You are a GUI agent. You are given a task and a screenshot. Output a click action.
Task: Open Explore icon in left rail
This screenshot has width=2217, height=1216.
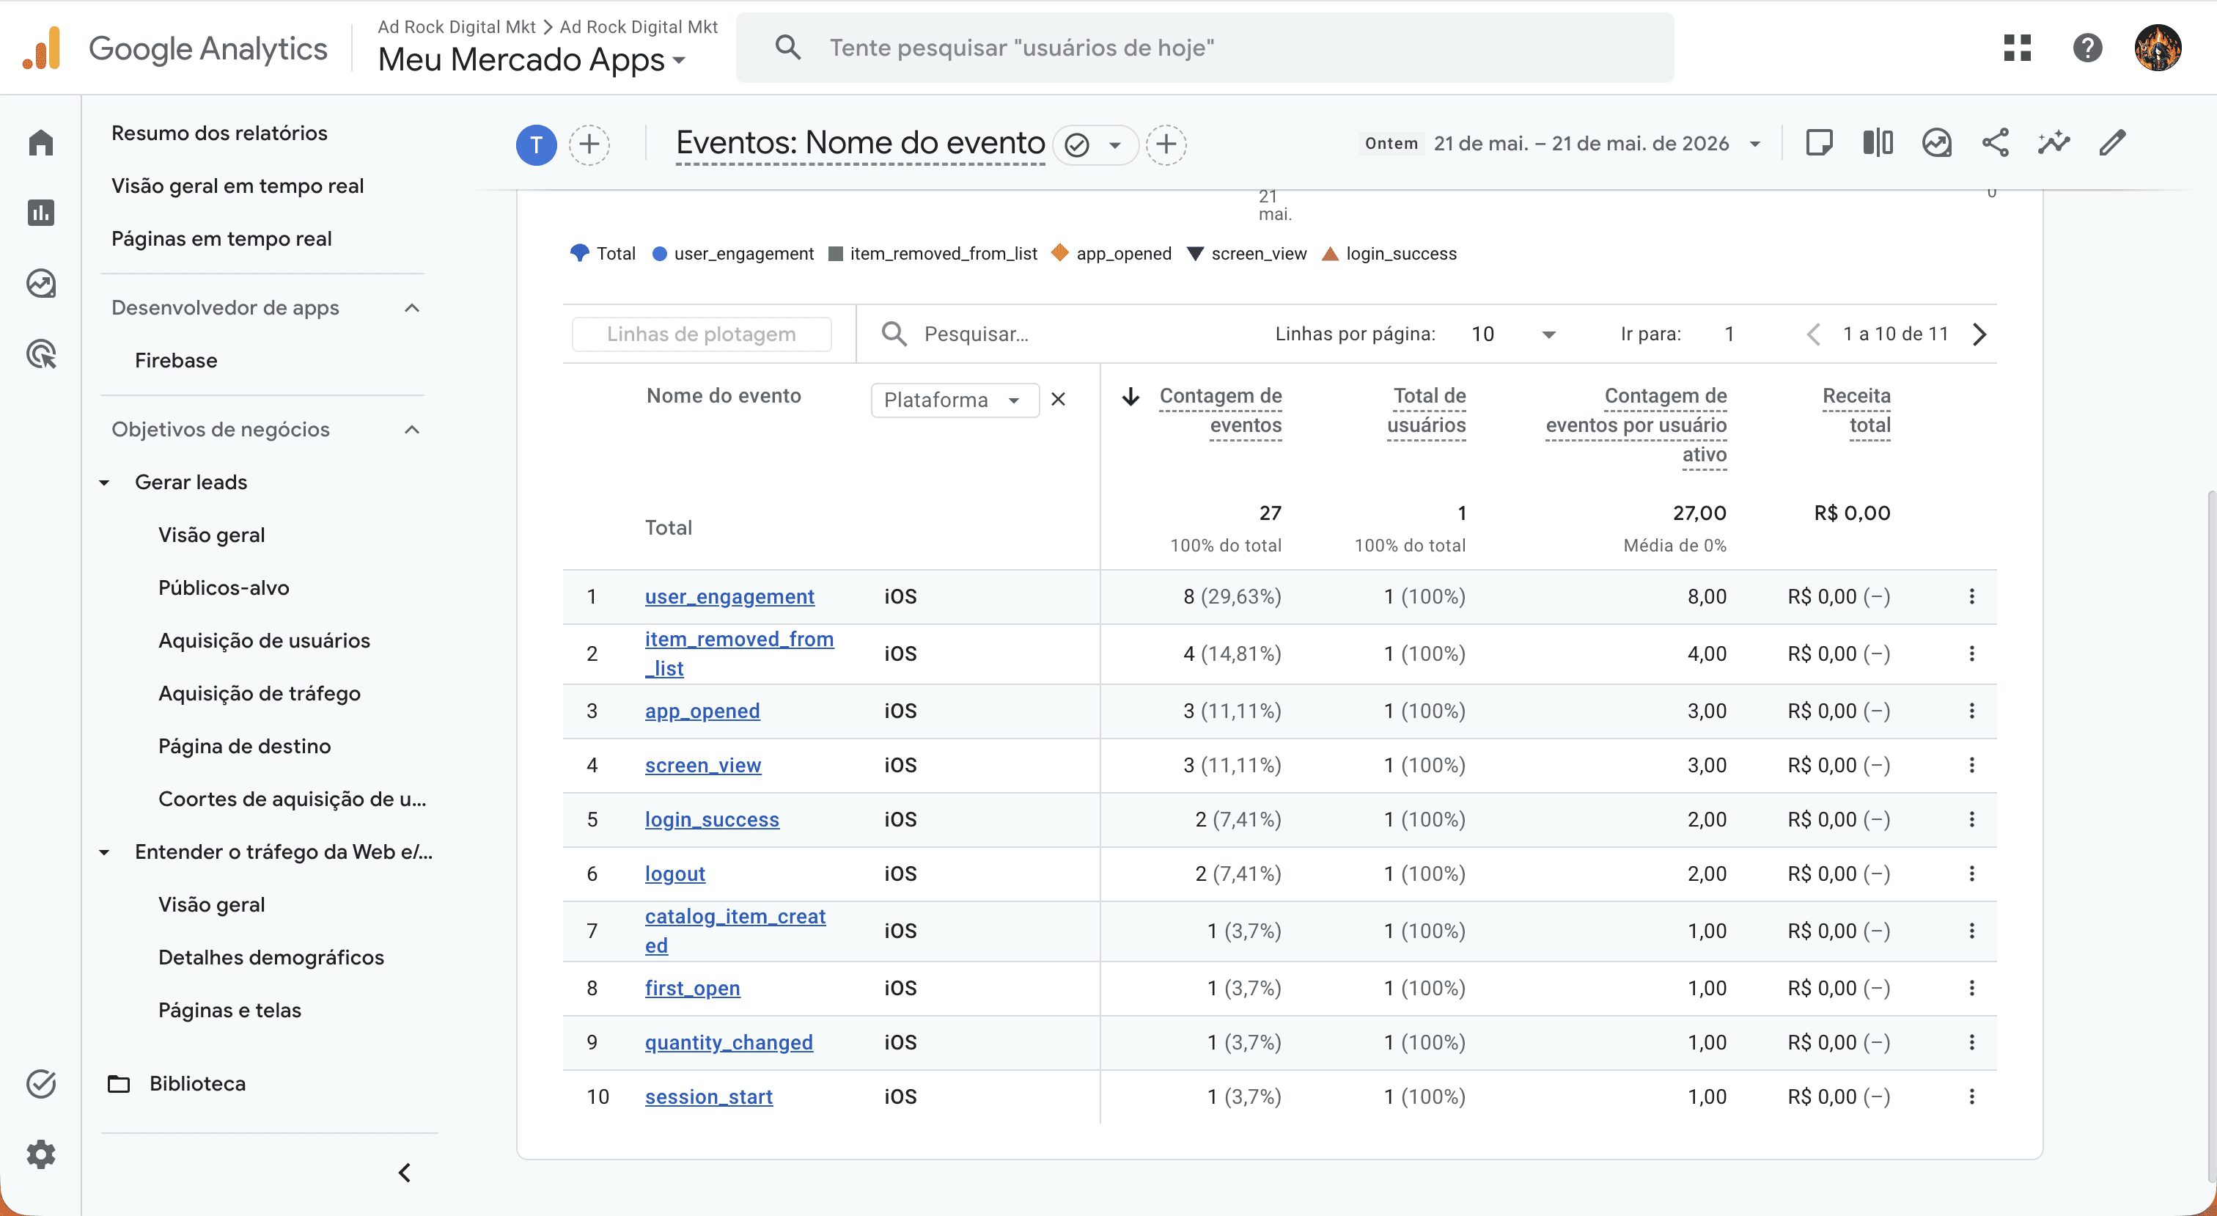(40, 283)
